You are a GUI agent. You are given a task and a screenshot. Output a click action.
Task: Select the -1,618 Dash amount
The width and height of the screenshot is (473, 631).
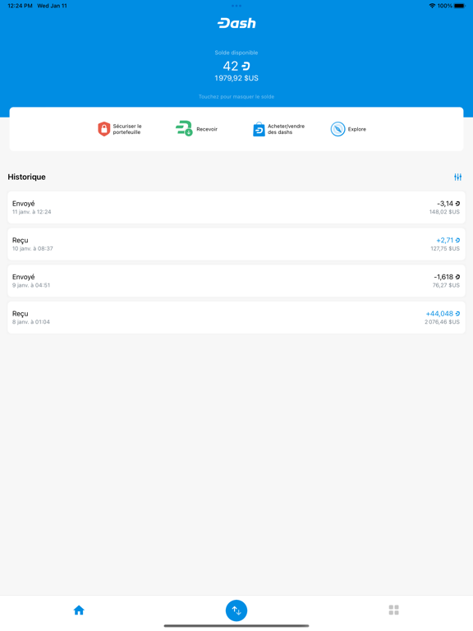(x=447, y=277)
